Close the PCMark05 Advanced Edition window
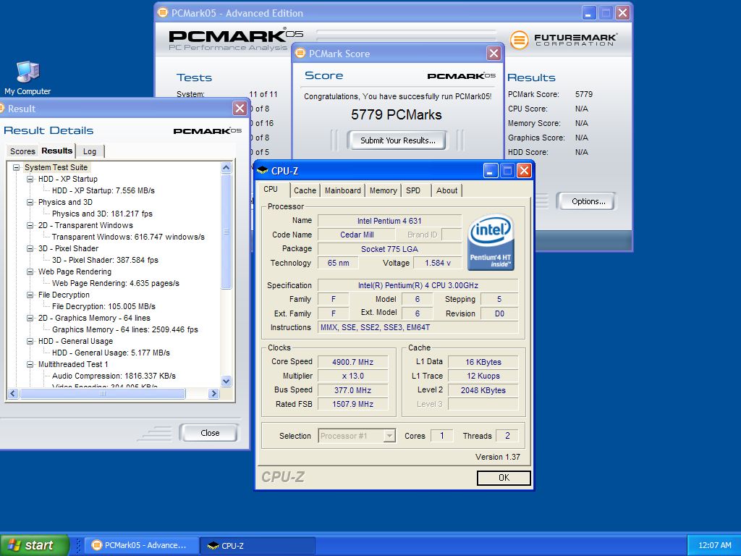This screenshot has height=556, width=741. coord(623,13)
